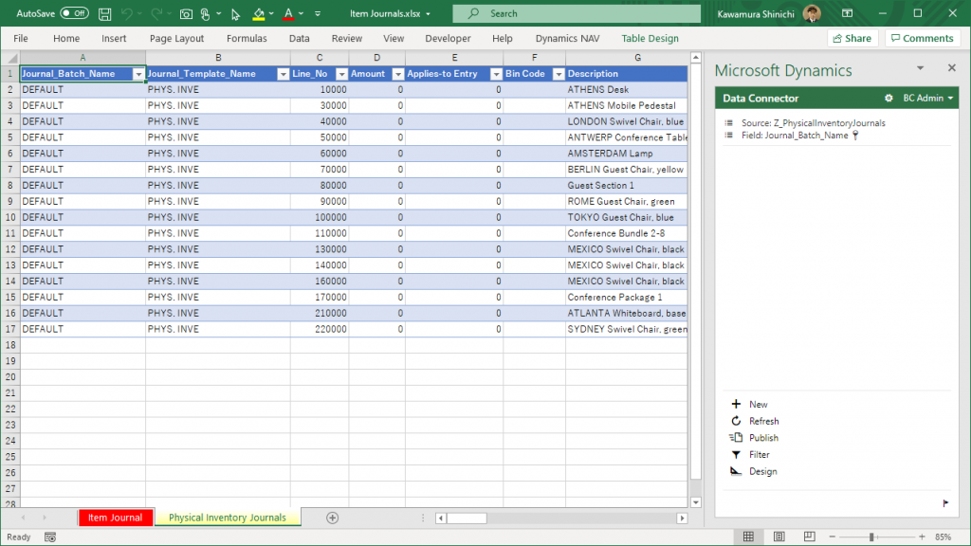Switch to Item Journal sheet tab

click(115, 518)
